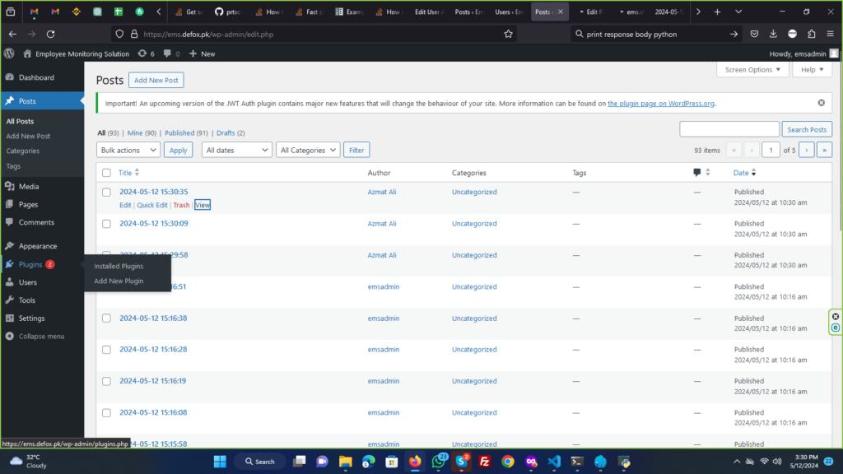Expand the All dates filter dropdown
This screenshot has width=843, height=474.
[x=236, y=150]
